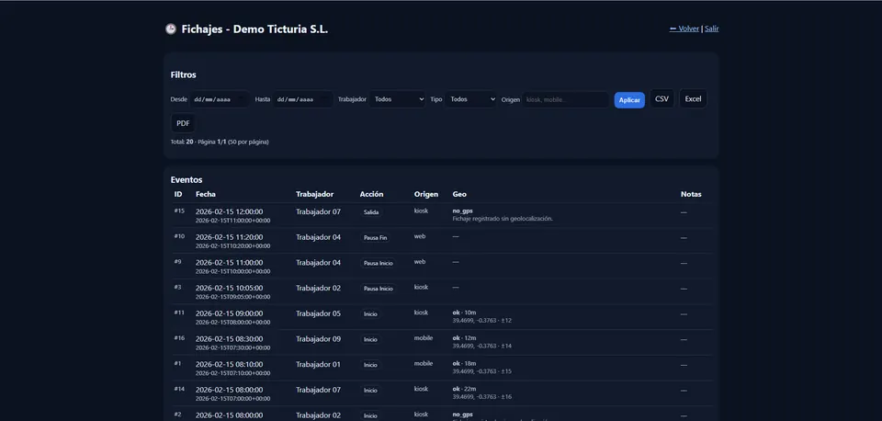The image size is (882, 421).
Task: Export events to Excel
Action: 693,98
